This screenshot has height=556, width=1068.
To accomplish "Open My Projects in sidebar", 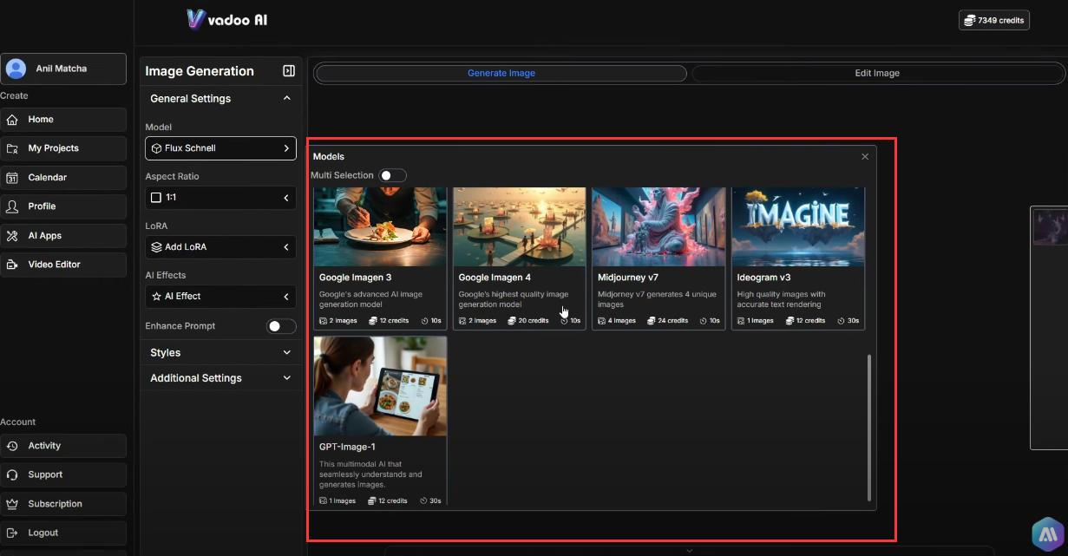I will (63, 148).
